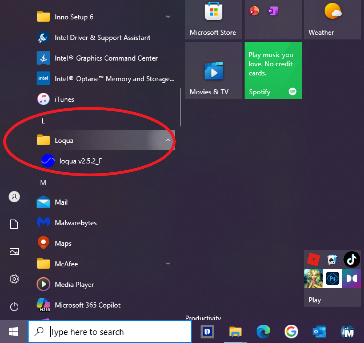Start Malwarebytes from the app list
The height and width of the screenshot is (343, 364).
coord(105,223)
